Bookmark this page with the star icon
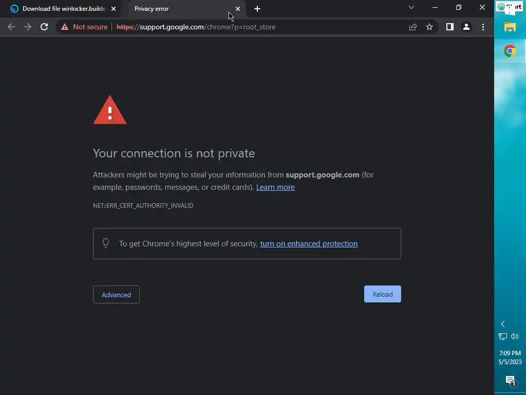Screen dimensions: 526x395 pos(429,27)
